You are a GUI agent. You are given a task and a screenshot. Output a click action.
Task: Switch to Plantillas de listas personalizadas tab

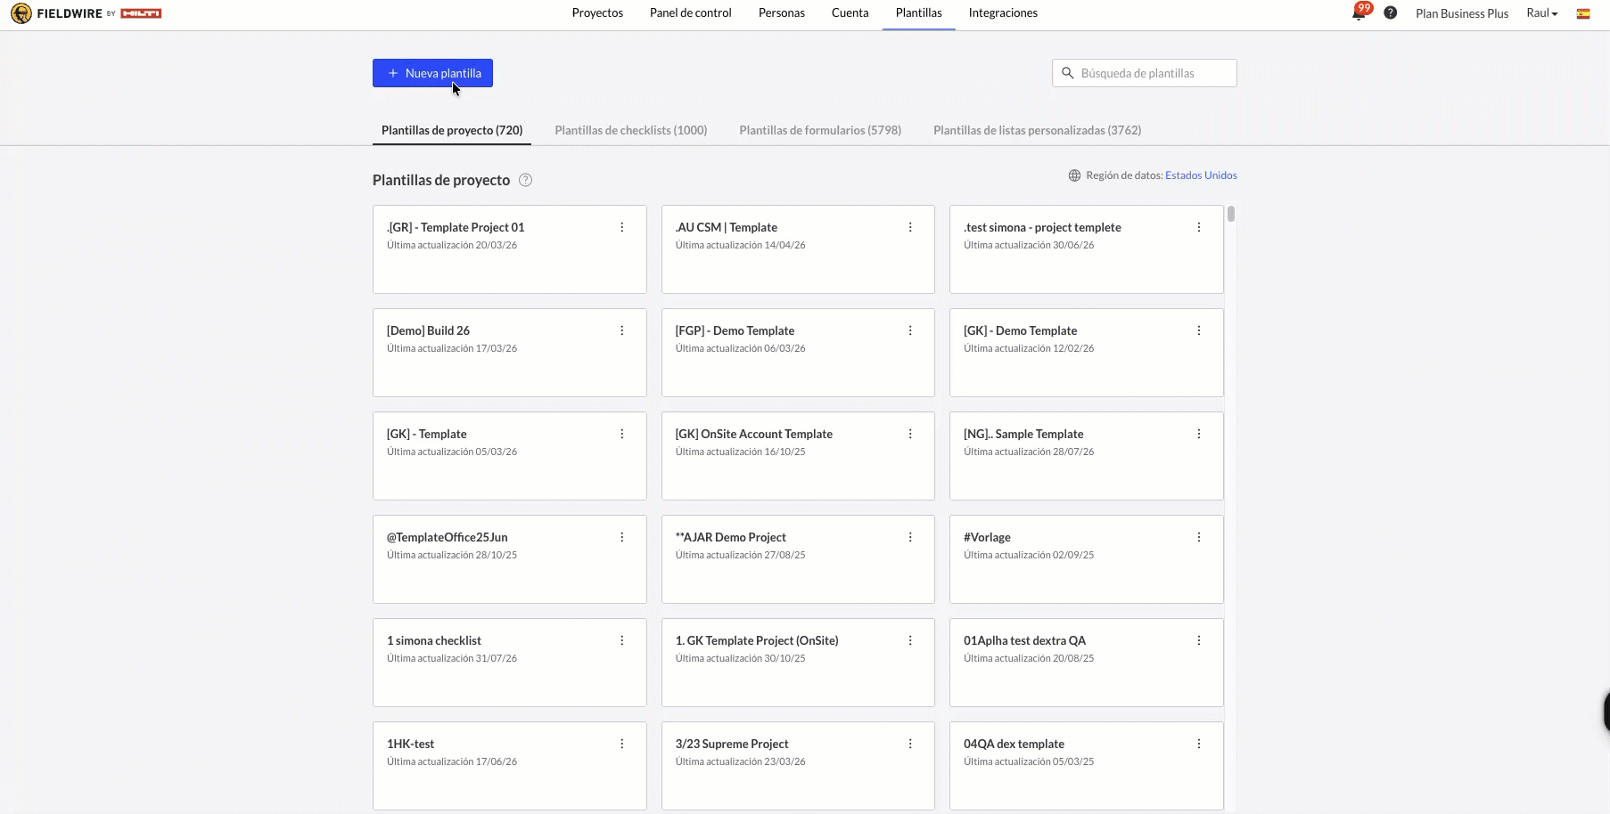(x=1038, y=130)
